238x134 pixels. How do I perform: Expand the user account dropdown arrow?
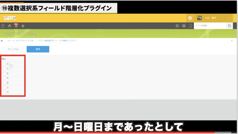pyautogui.click(x=230, y=18)
